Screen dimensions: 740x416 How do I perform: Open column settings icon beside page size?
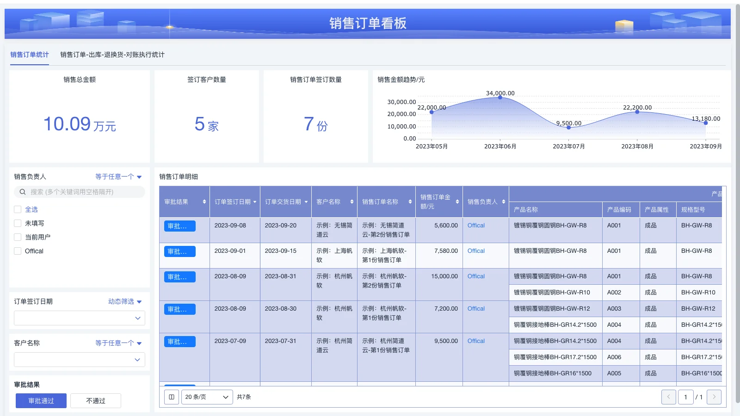[x=172, y=397]
